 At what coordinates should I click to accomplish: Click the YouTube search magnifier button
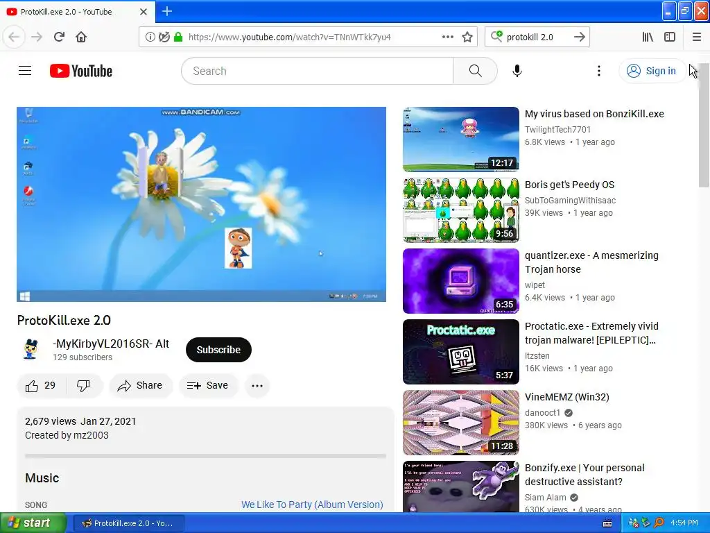(476, 71)
